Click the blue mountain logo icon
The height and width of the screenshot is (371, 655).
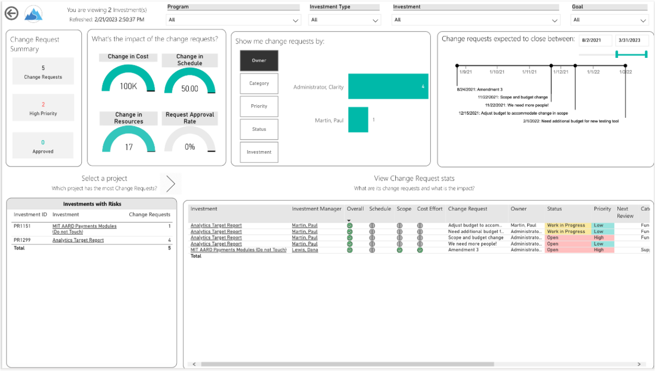tap(33, 13)
